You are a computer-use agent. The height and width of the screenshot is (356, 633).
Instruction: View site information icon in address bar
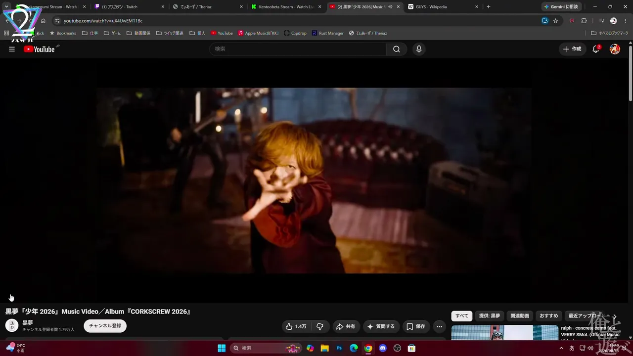coord(57,21)
